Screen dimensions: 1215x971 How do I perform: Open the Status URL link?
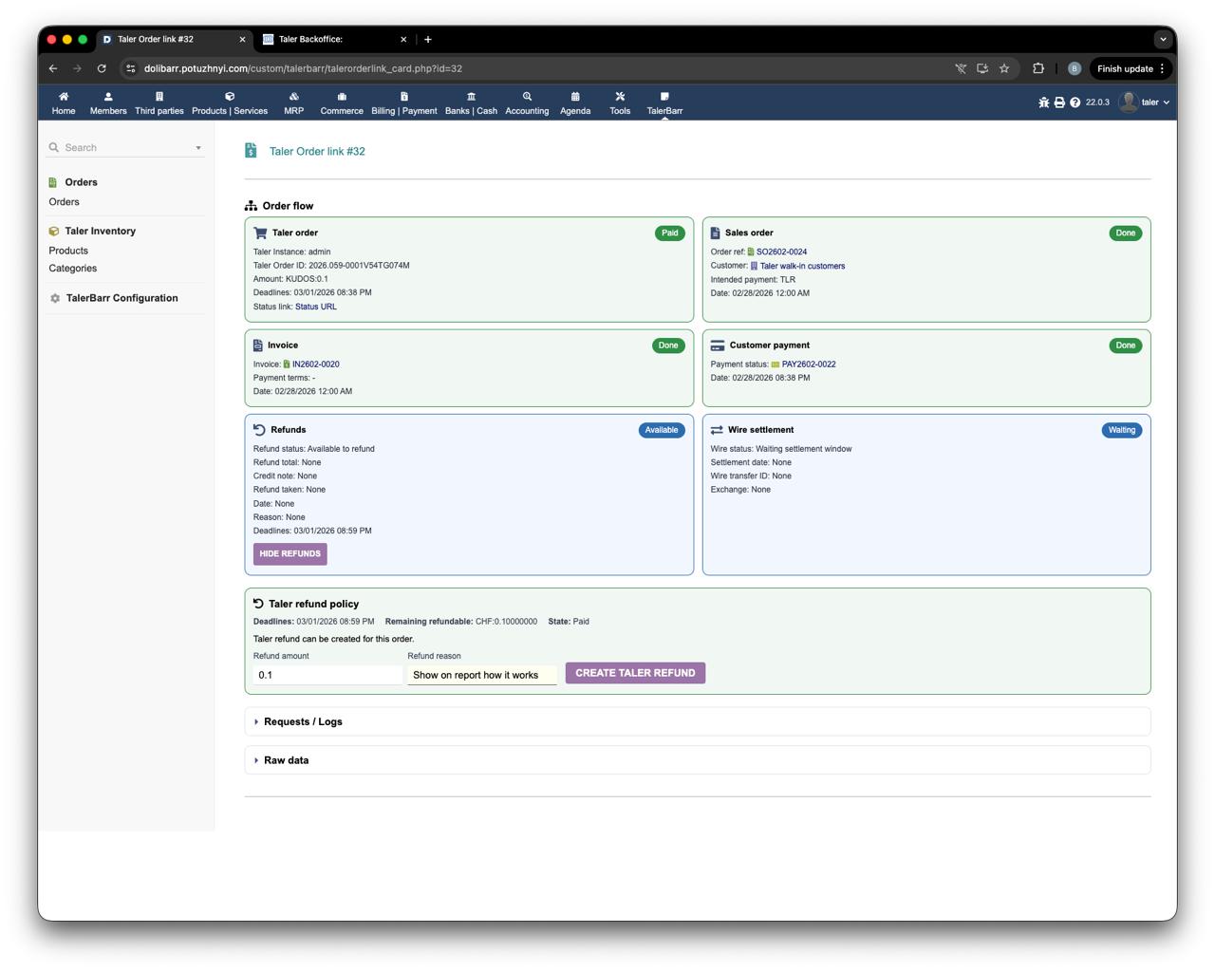pos(315,307)
